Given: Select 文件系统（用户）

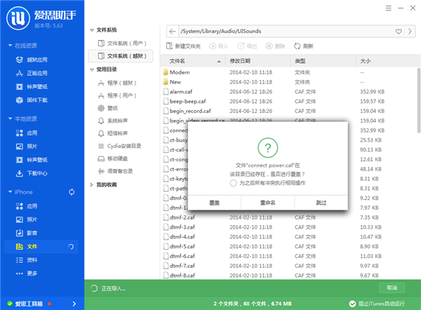Looking at the screenshot, I should coord(122,43).
